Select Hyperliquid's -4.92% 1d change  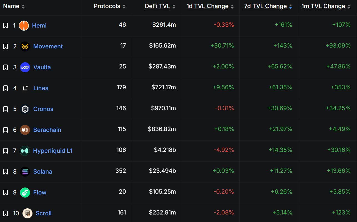(x=224, y=150)
